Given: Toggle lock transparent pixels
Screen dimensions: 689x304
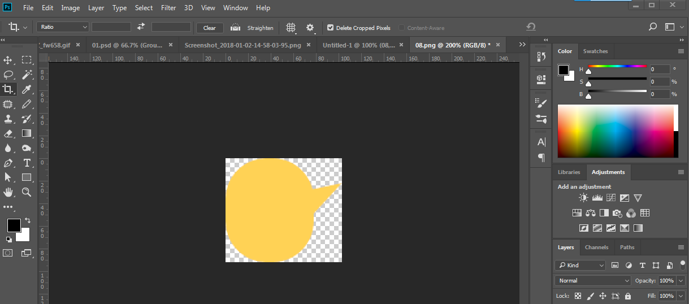Looking at the screenshot, I should 578,296.
